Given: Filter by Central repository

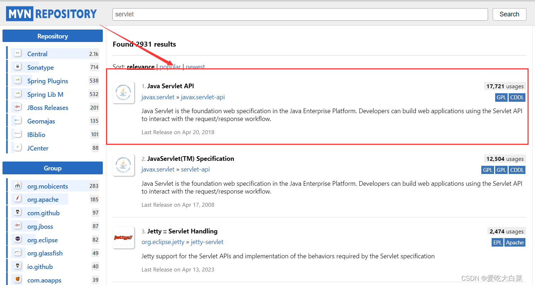Looking at the screenshot, I should (37, 54).
